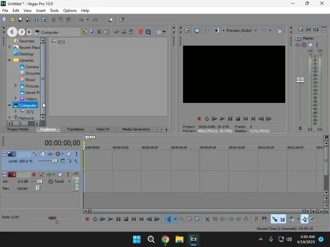Arm audio track 2 for record
This screenshot has height=247, width=330.
tap(34, 174)
